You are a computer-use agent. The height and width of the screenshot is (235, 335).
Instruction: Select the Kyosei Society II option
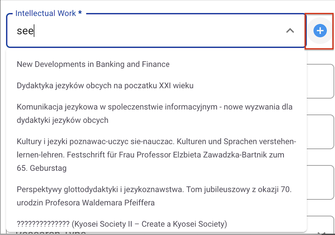click(x=121, y=224)
